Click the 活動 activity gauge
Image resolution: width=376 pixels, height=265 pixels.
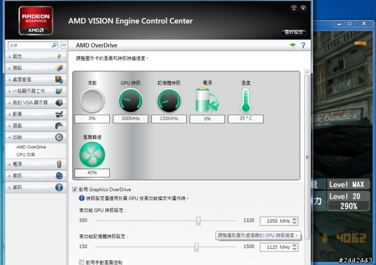click(x=92, y=100)
